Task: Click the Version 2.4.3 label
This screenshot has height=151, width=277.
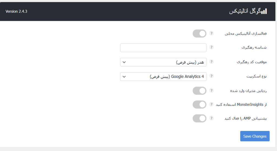Action: point(16,11)
